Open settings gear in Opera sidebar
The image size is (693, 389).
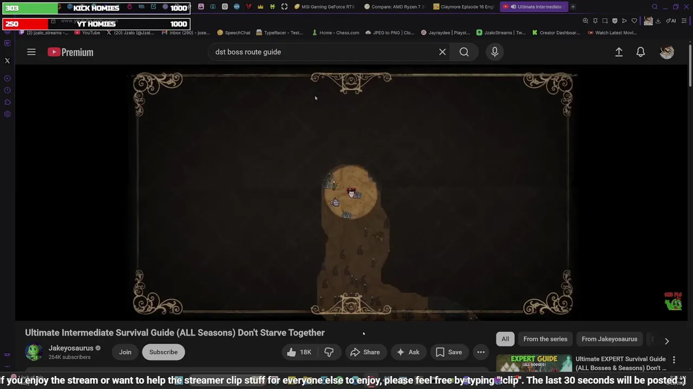[x=8, y=114]
